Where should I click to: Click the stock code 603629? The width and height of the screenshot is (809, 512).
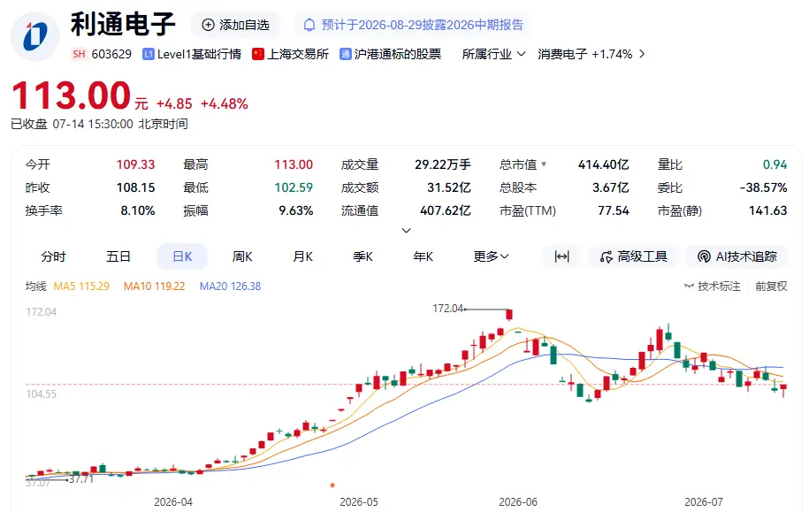(x=111, y=54)
